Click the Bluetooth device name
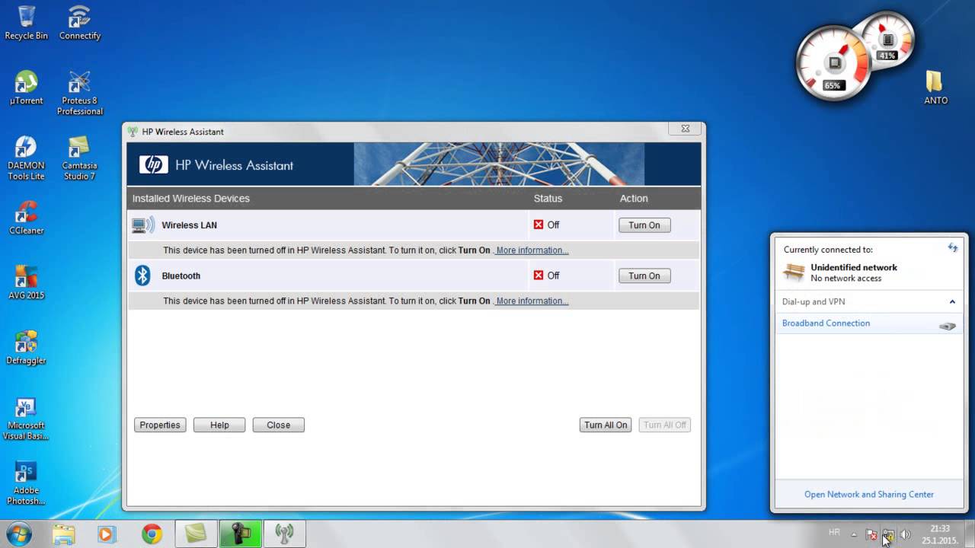The height and width of the screenshot is (548, 975). pyautogui.click(x=181, y=276)
